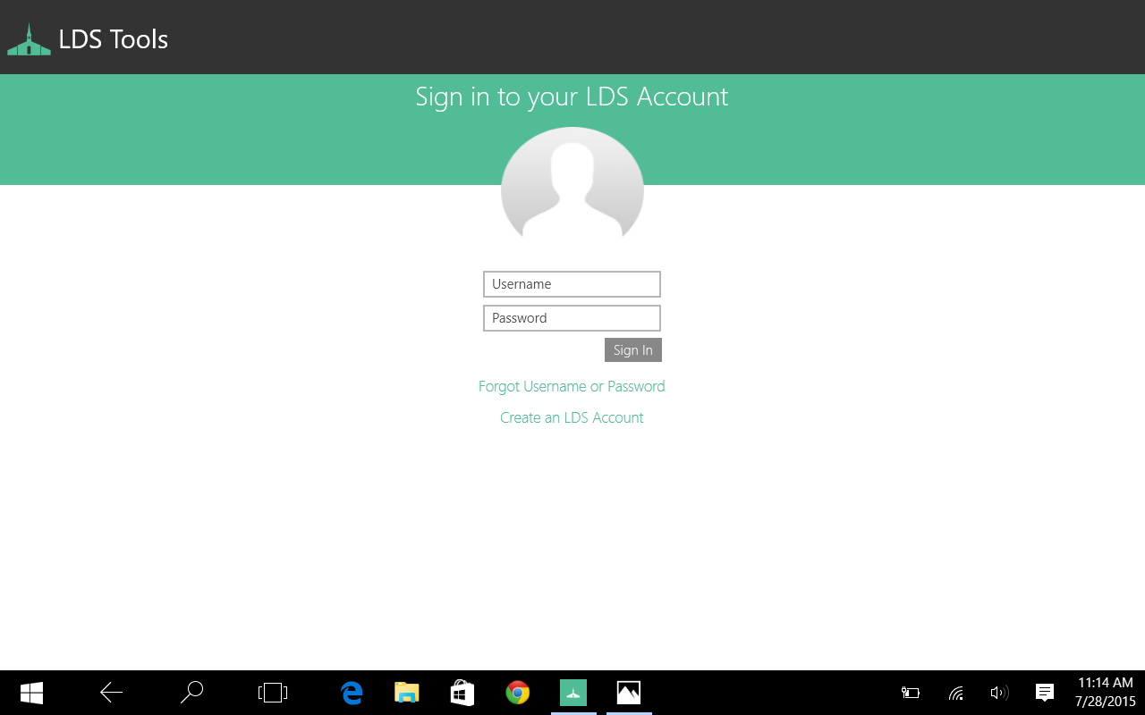Screen dimensions: 1145x715
Task: Click the LDS Tools temple logo in header
Action: pos(30,38)
